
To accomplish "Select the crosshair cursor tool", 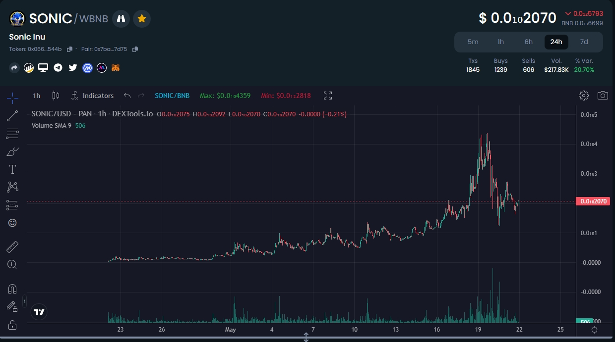I will click(12, 98).
